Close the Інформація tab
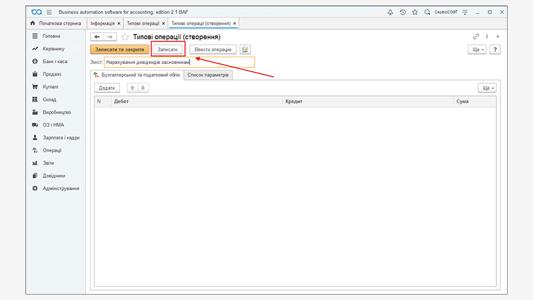Viewport: 533px width, 300px height. click(119, 23)
